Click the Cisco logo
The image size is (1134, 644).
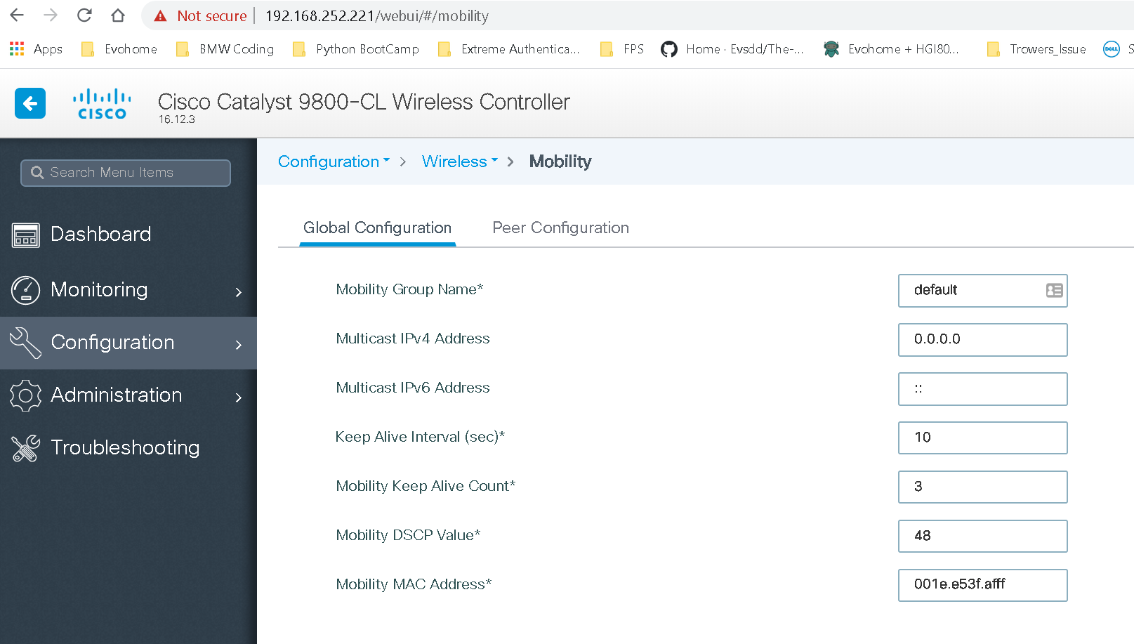pyautogui.click(x=102, y=104)
